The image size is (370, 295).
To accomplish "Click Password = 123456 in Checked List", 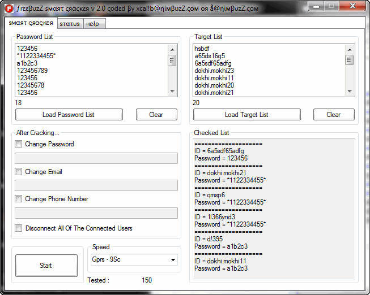I will [221, 158].
